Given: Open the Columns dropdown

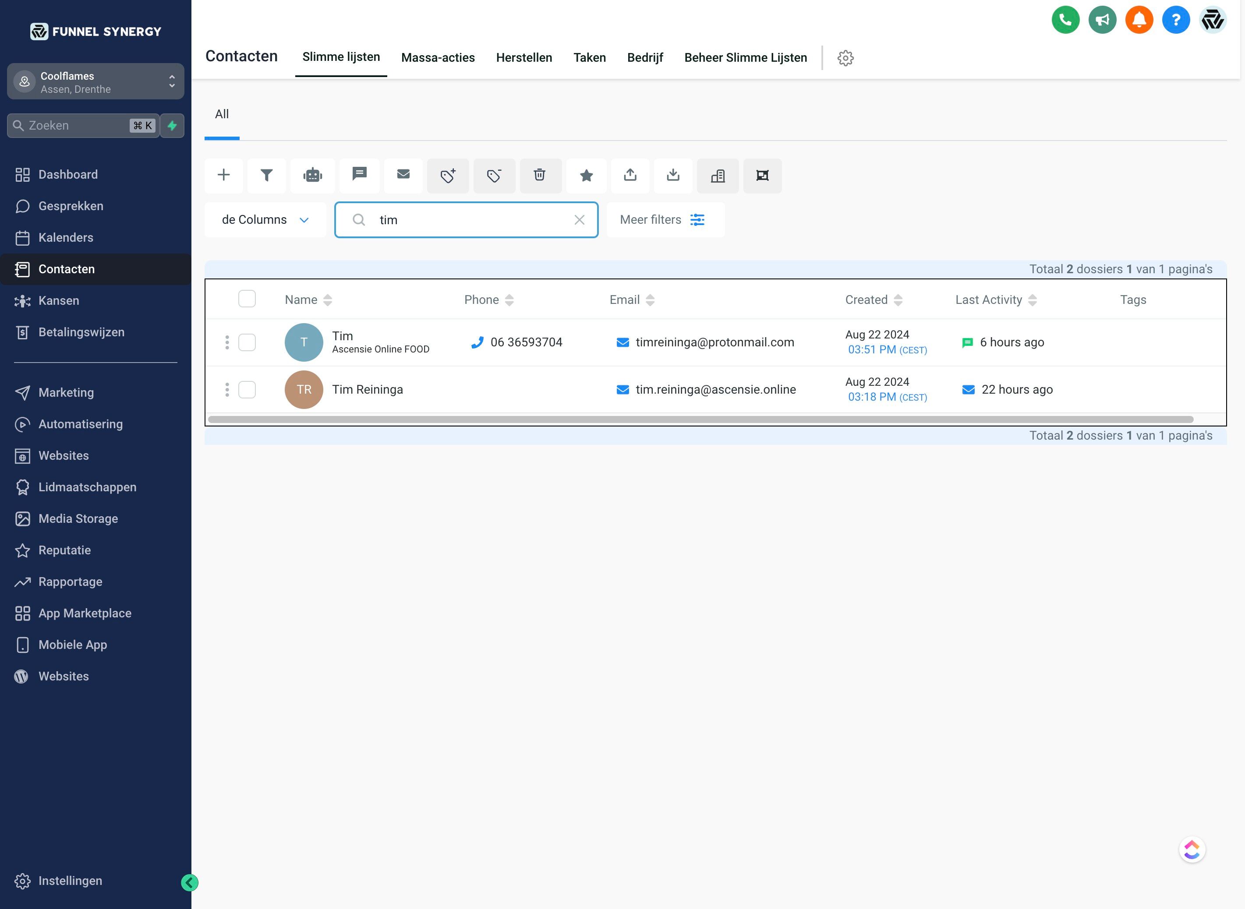Looking at the screenshot, I should pyautogui.click(x=265, y=220).
